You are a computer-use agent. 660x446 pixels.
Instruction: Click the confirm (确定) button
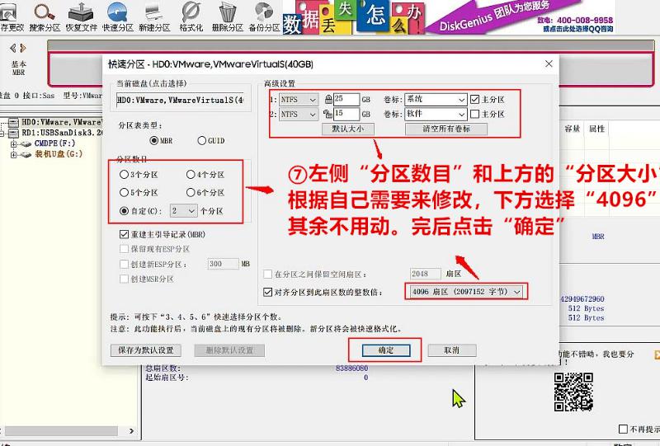[386, 350]
